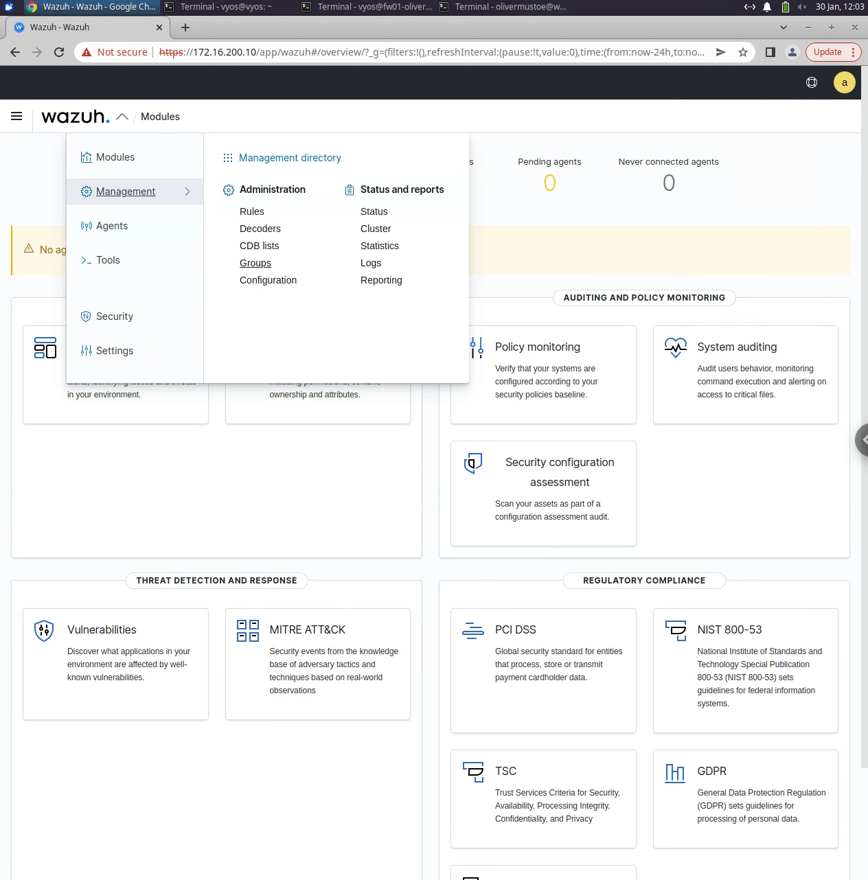Open the Agents menu entry
Viewport: 868px width, 880px height.
[112, 226]
